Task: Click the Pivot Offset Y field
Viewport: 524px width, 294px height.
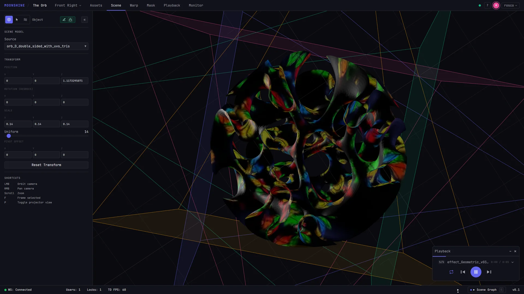Action: (x=46, y=155)
